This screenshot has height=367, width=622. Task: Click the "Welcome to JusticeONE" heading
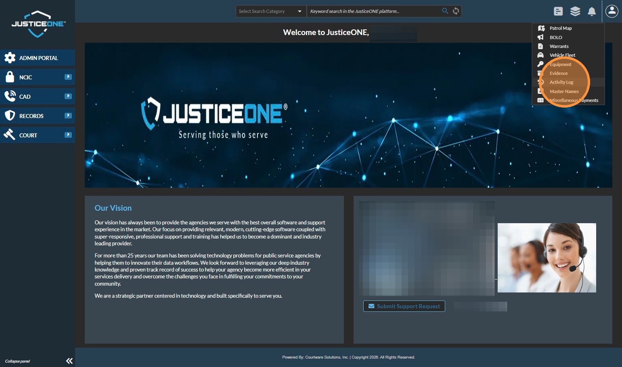[x=326, y=32]
